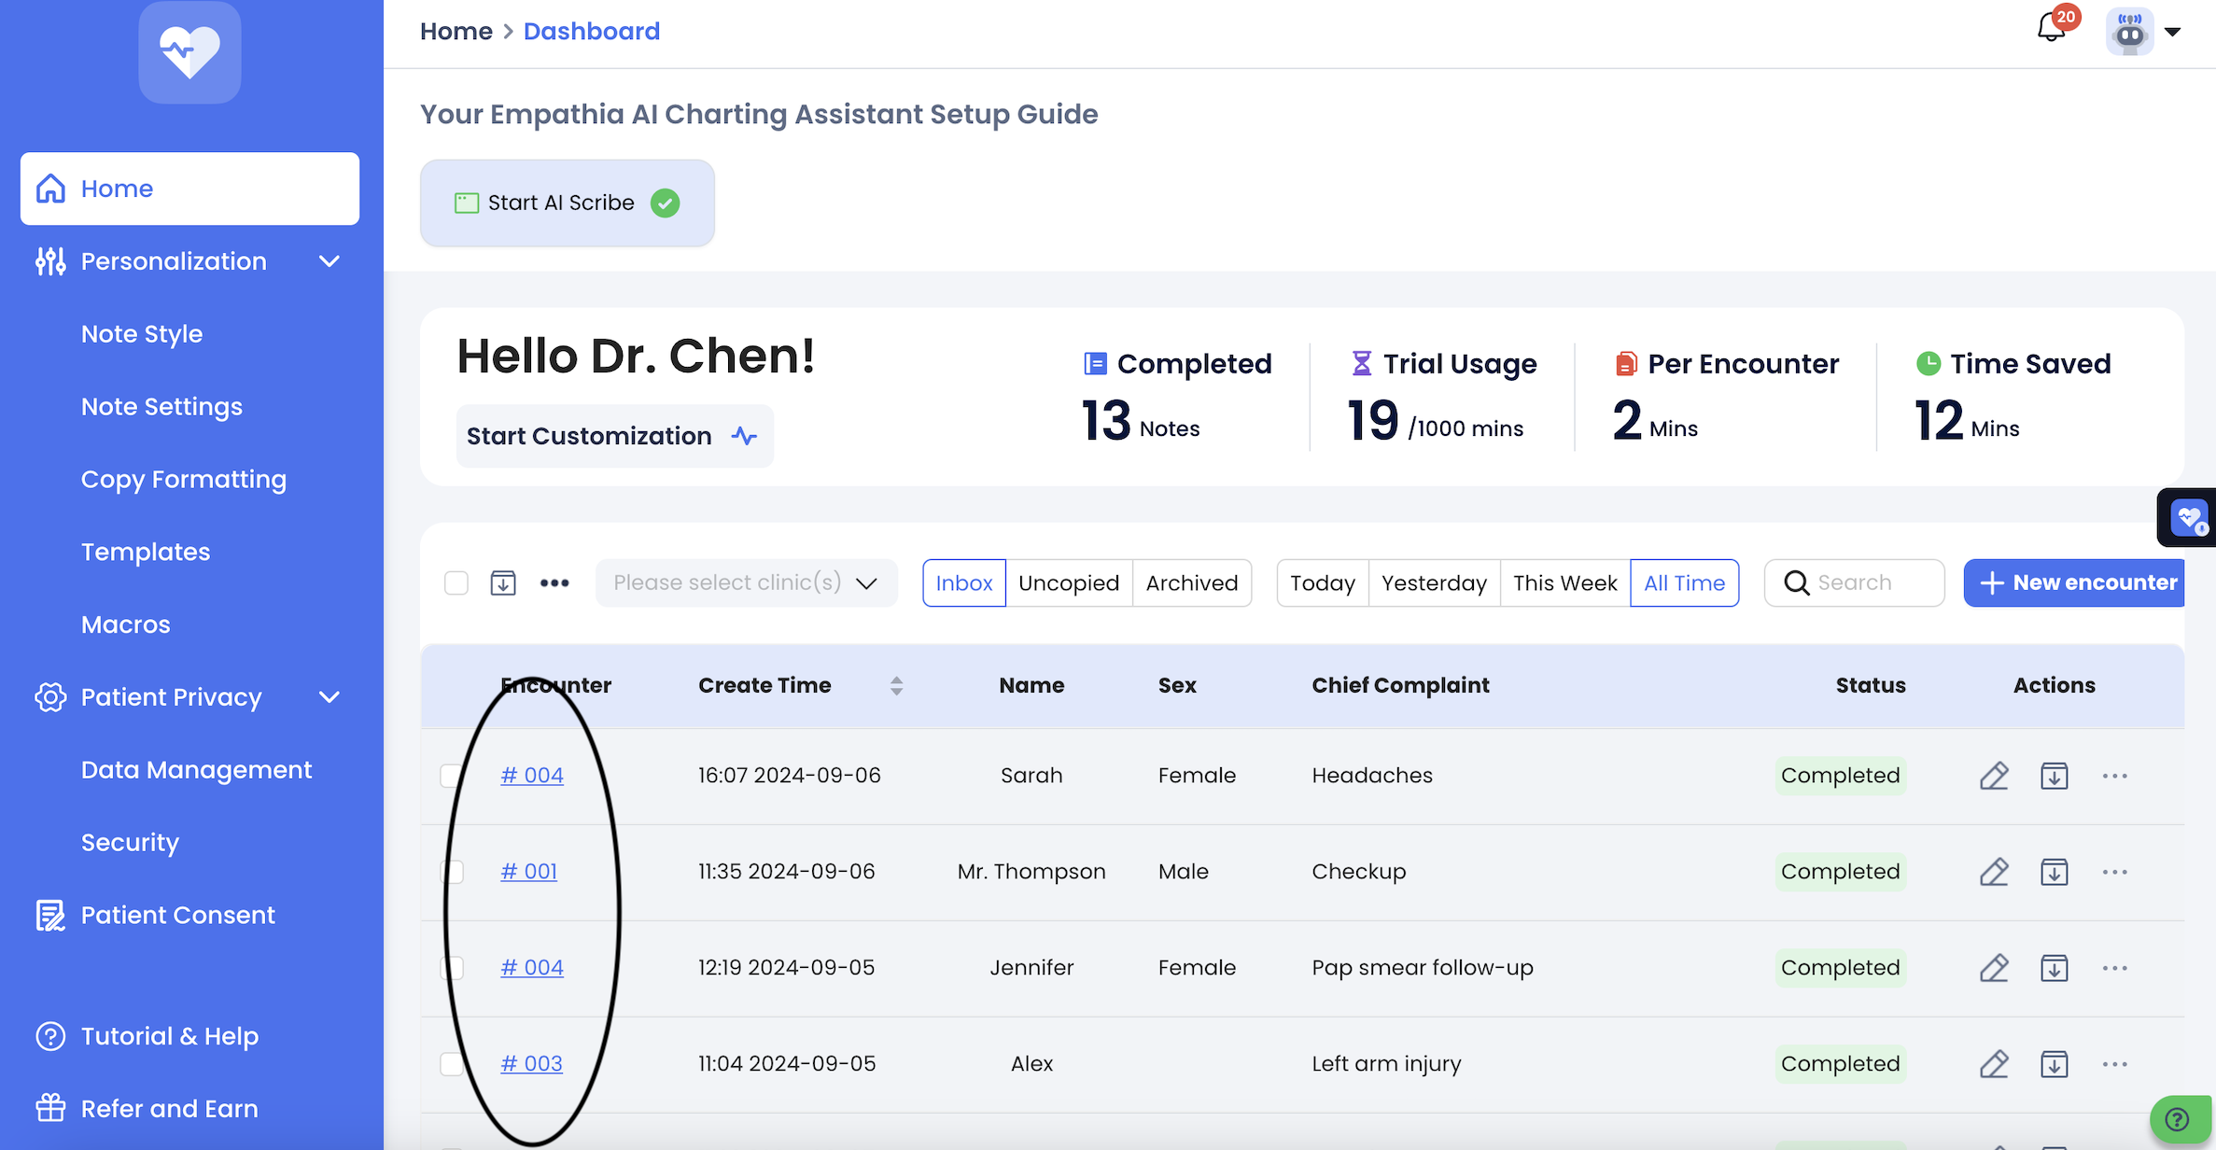The width and height of the screenshot is (2216, 1150).
Task: Switch to the Uncopied tab
Action: pyautogui.click(x=1068, y=583)
